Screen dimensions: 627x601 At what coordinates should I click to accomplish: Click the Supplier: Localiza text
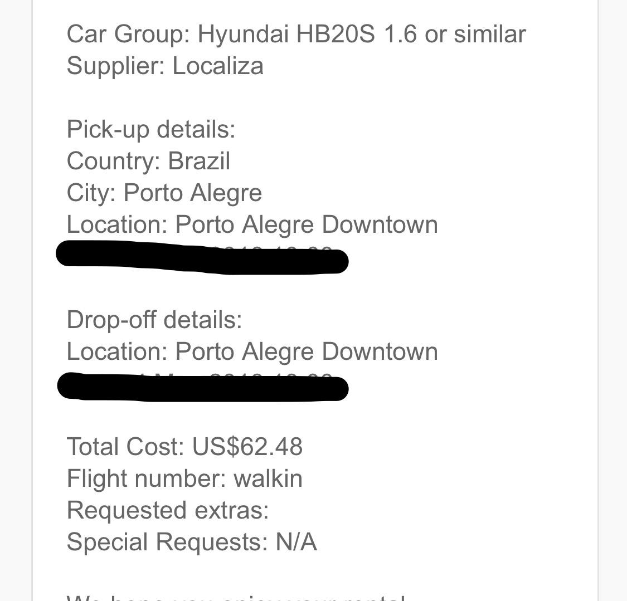(165, 66)
